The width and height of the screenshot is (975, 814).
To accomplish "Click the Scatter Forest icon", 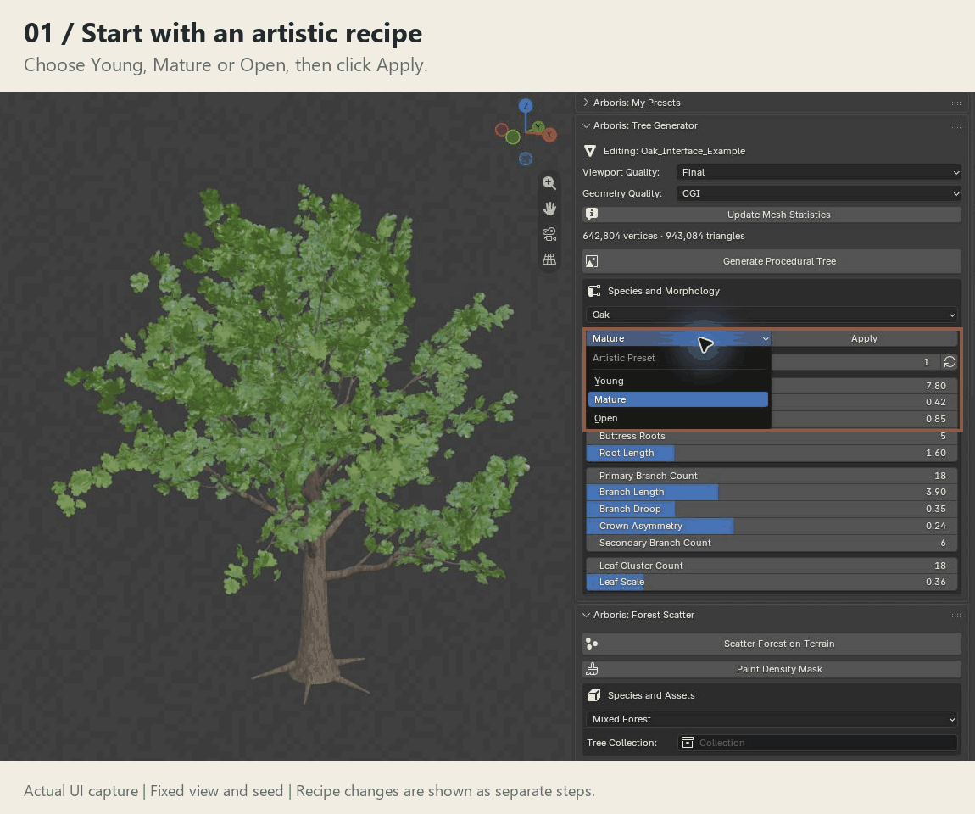I will pos(591,644).
